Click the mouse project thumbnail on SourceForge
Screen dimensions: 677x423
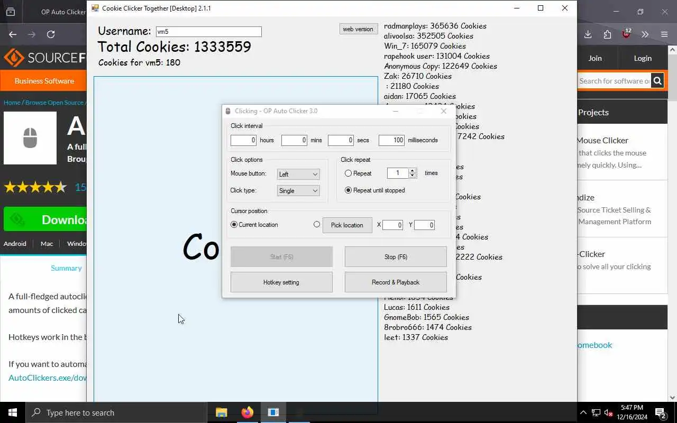pyautogui.click(x=30, y=138)
